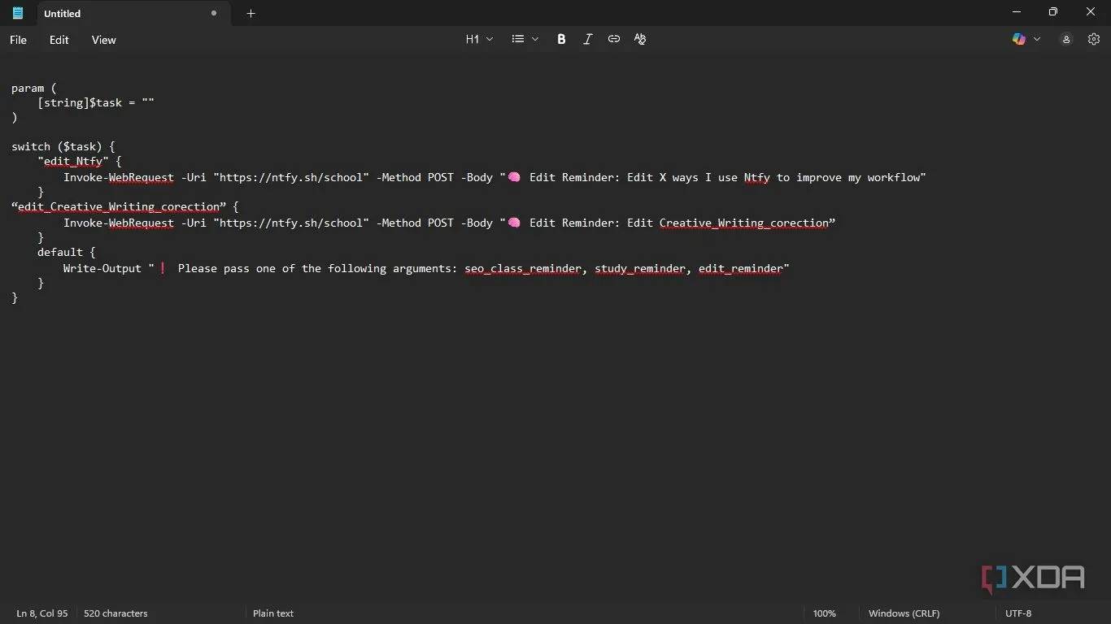1111x624 pixels.
Task: Click in the text at "param ("
Action: [34, 88]
